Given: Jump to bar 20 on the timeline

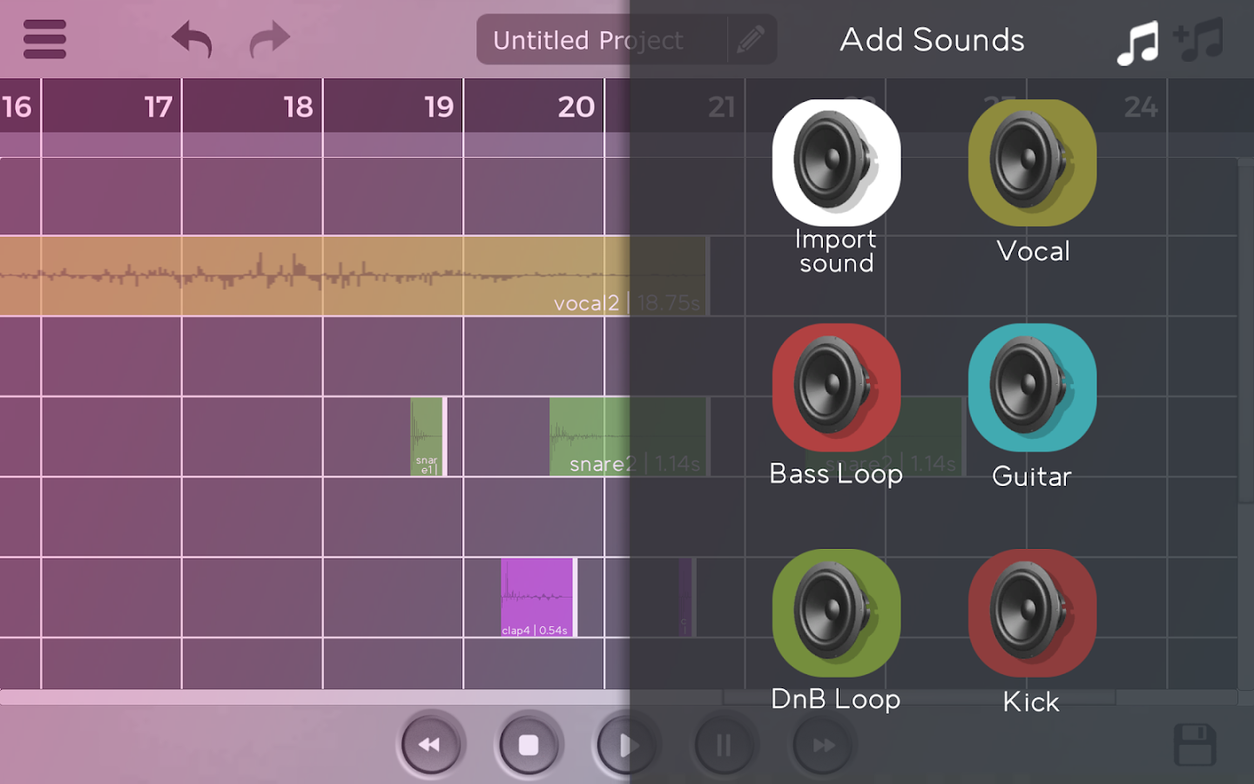Looking at the screenshot, I should [x=576, y=106].
